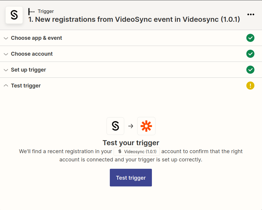Click the Videosync app logo at top left

tap(14, 15)
